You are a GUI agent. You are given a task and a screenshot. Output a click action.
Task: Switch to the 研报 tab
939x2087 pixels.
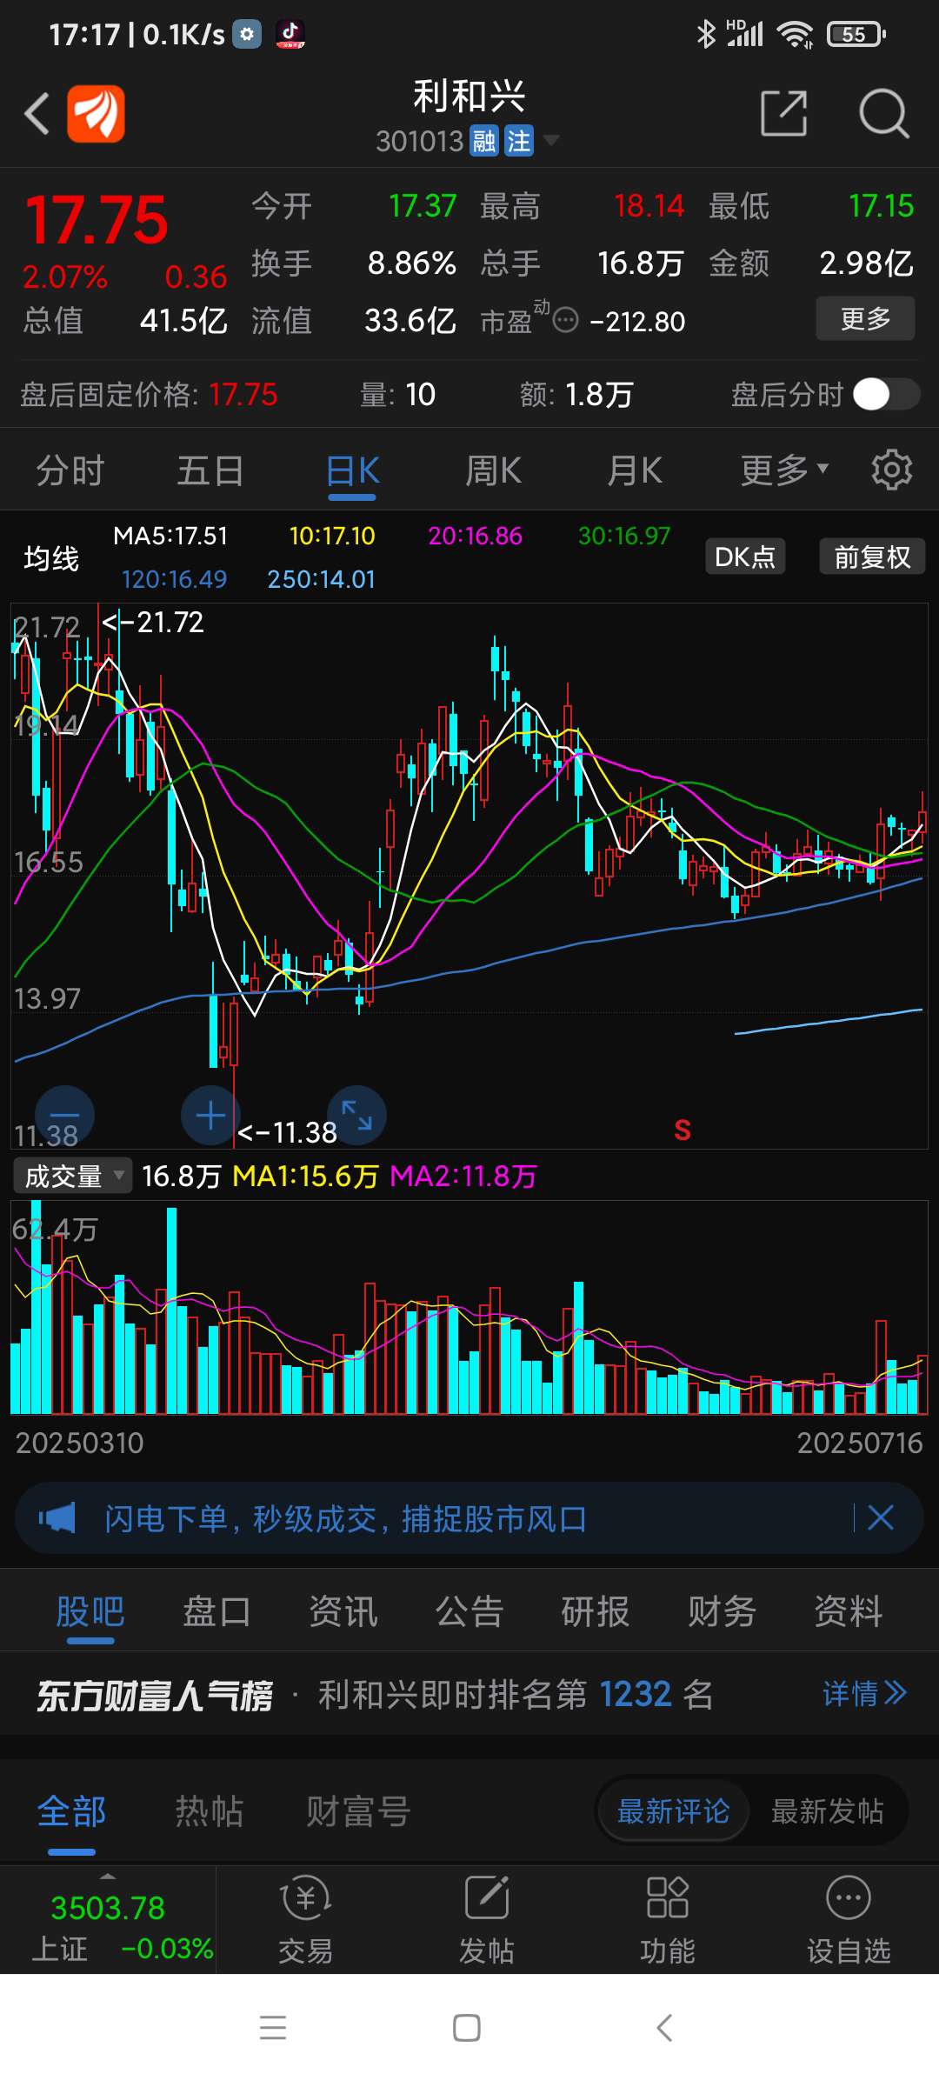(x=596, y=1611)
